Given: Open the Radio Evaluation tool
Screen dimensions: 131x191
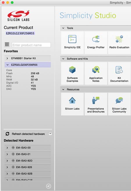Looking at the screenshot, I should tap(119, 43).
